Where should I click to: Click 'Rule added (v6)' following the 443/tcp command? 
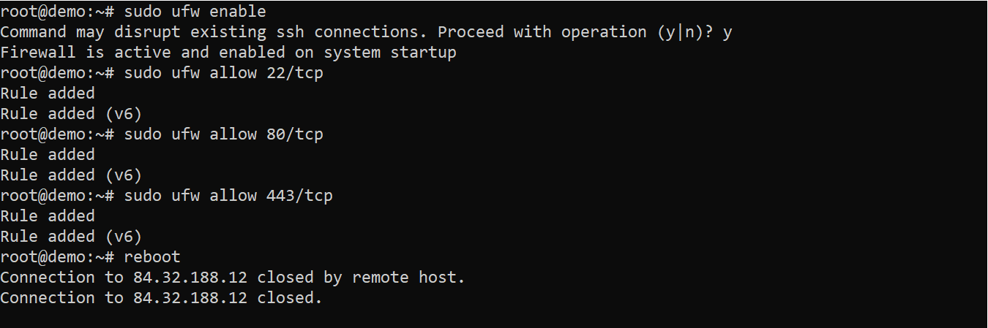tap(70, 237)
